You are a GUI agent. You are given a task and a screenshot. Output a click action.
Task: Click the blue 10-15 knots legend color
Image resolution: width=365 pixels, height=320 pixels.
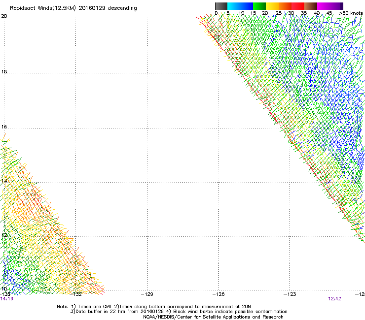click(247, 6)
